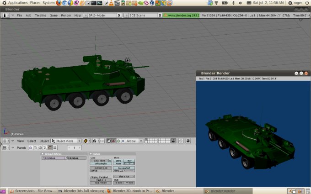Click the www.blender.org link
Screen dimensions: 311x194
[x=183, y=15]
